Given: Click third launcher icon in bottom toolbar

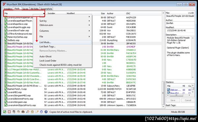Looking at the screenshot, I should (14, 112).
